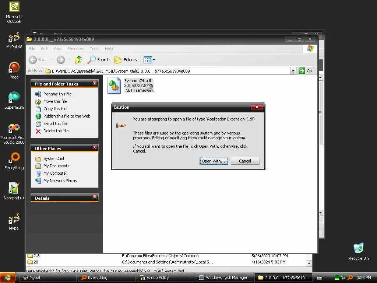This screenshot has width=377, height=283.
Task: Open Microsoft Visual Studio 2008 shortcut
Action: (x=13, y=133)
